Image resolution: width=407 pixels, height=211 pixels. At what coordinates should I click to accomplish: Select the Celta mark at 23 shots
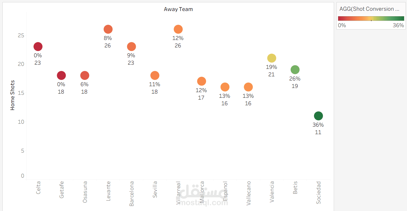tap(38, 46)
